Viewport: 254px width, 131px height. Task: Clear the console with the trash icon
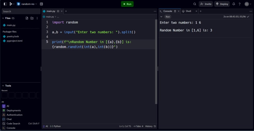point(175,11)
